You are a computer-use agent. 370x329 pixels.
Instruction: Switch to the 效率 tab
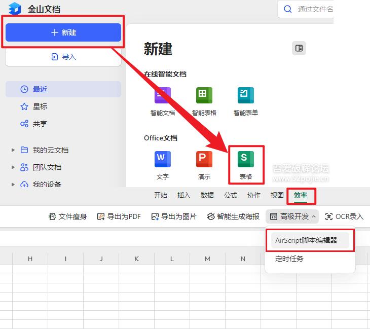coord(301,195)
